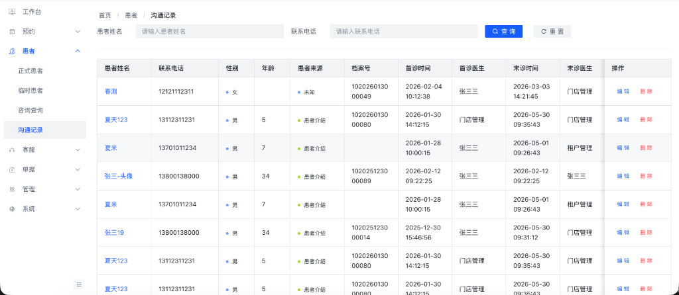679x295 pixels.
Task: Click 删除 in the 张三19 row
Action: (x=646, y=233)
